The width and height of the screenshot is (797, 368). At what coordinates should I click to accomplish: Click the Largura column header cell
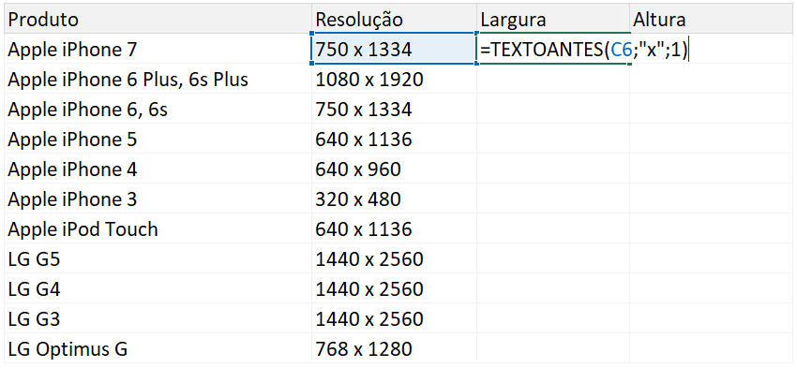coord(553,20)
